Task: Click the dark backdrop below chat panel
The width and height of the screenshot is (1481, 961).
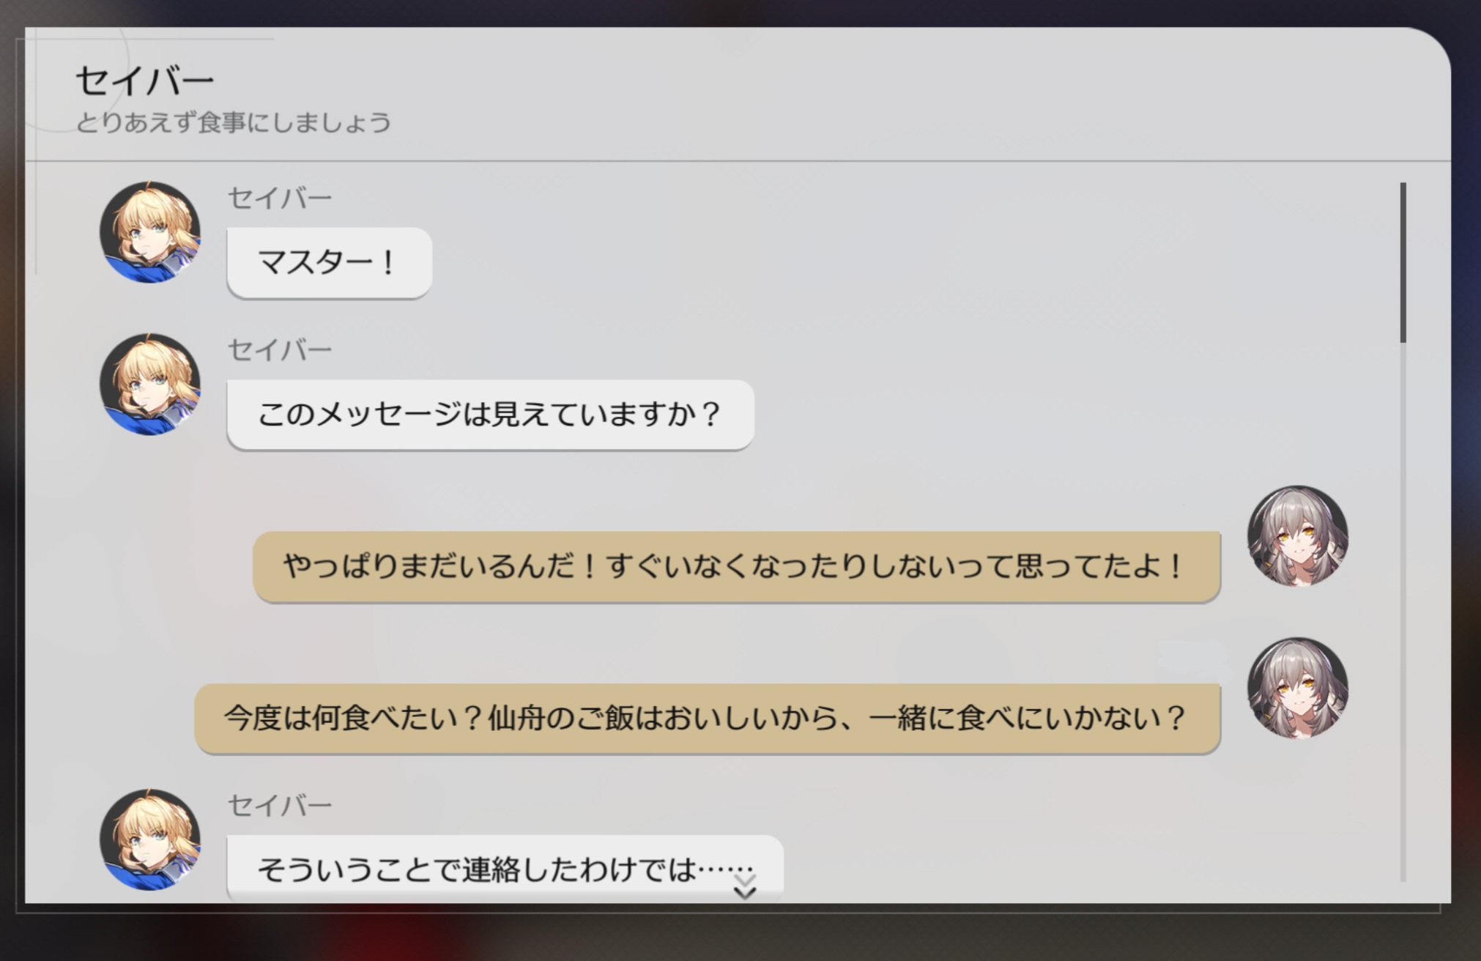Action: click(740, 938)
